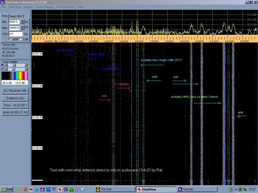Click the contrast C slider thumb
This screenshot has height=193, width=258.
click(14, 69)
